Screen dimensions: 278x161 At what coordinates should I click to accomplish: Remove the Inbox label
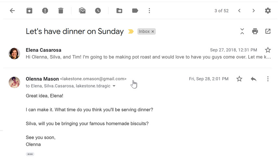click(x=153, y=31)
